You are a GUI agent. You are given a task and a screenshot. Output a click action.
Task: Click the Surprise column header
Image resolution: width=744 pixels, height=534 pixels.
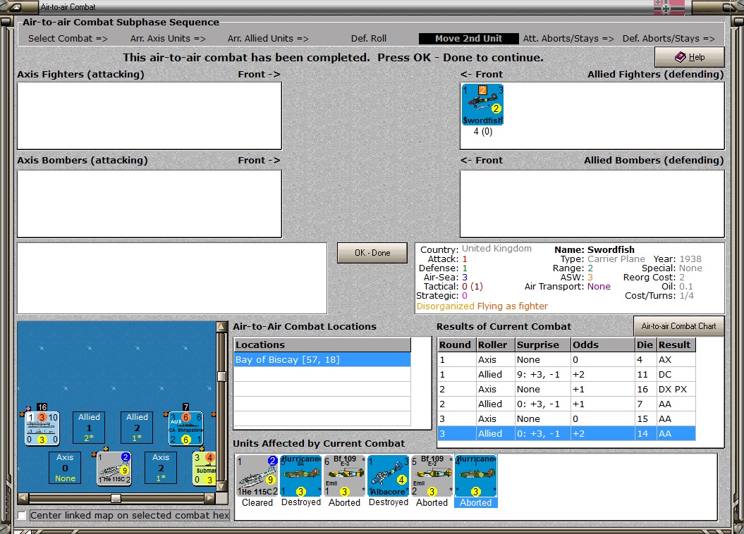(x=543, y=344)
